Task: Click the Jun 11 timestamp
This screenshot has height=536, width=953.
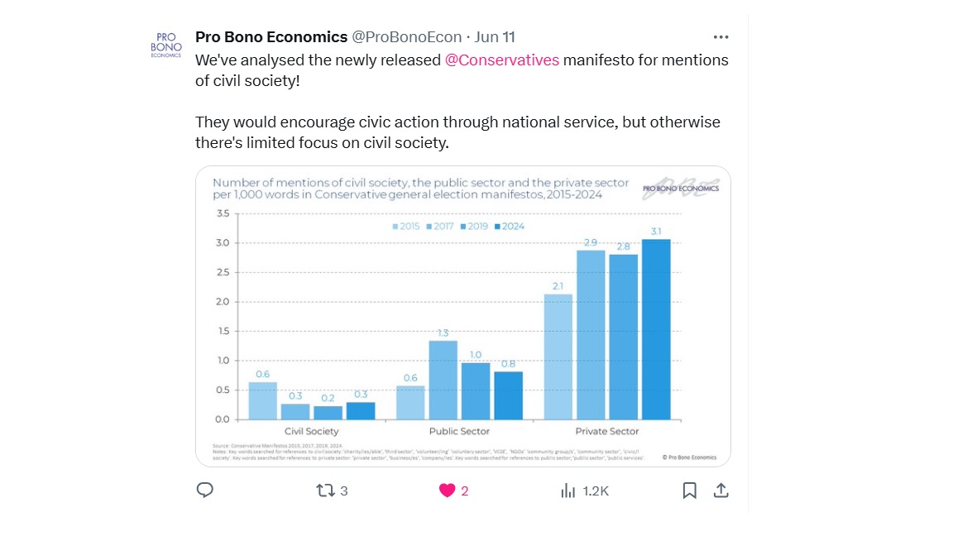Action: coord(495,37)
